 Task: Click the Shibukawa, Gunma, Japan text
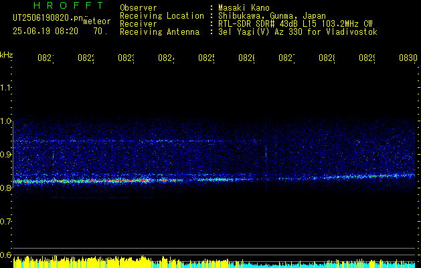(272, 16)
